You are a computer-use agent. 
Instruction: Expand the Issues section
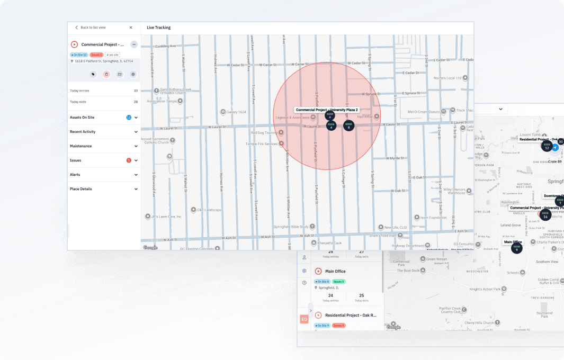coord(104,160)
